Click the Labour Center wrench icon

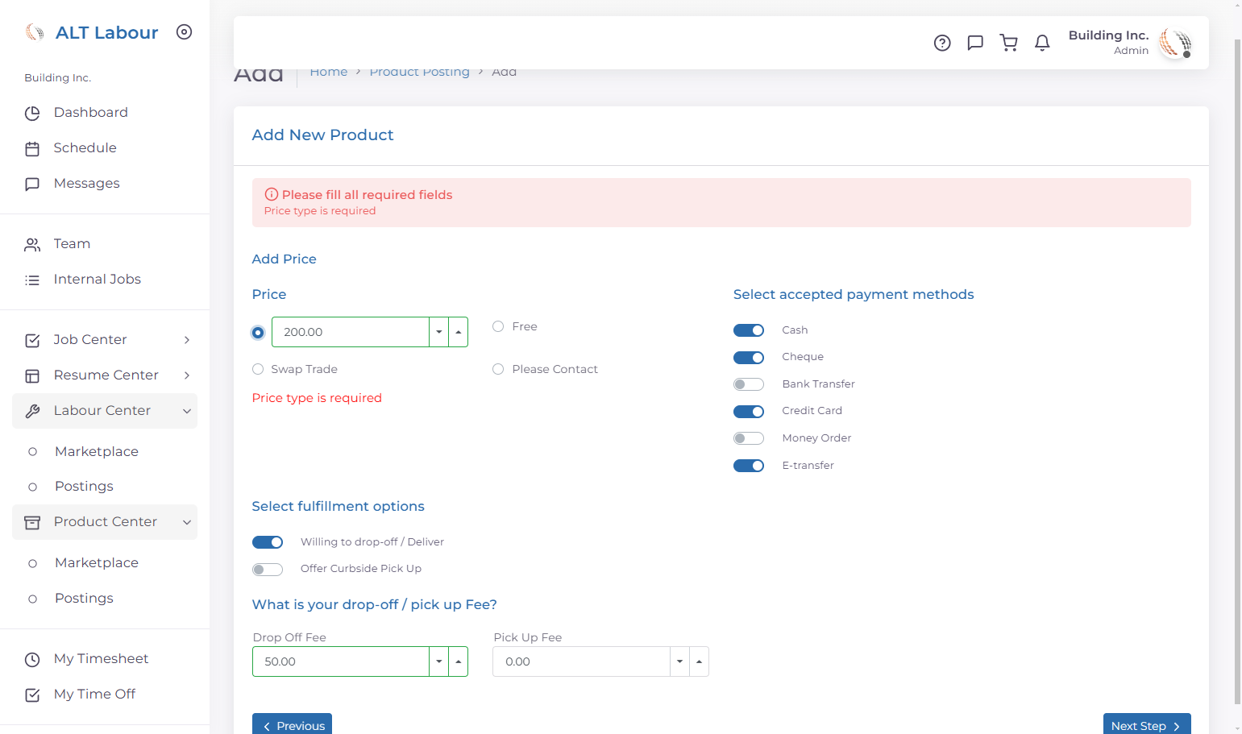pos(32,412)
